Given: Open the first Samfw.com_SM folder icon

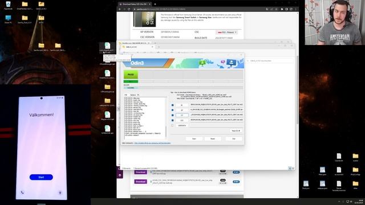Looking at the screenshot, I should [x=41, y=46].
